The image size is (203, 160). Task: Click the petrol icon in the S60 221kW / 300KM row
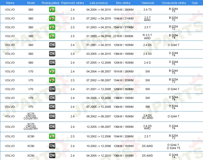(x=52, y=36)
